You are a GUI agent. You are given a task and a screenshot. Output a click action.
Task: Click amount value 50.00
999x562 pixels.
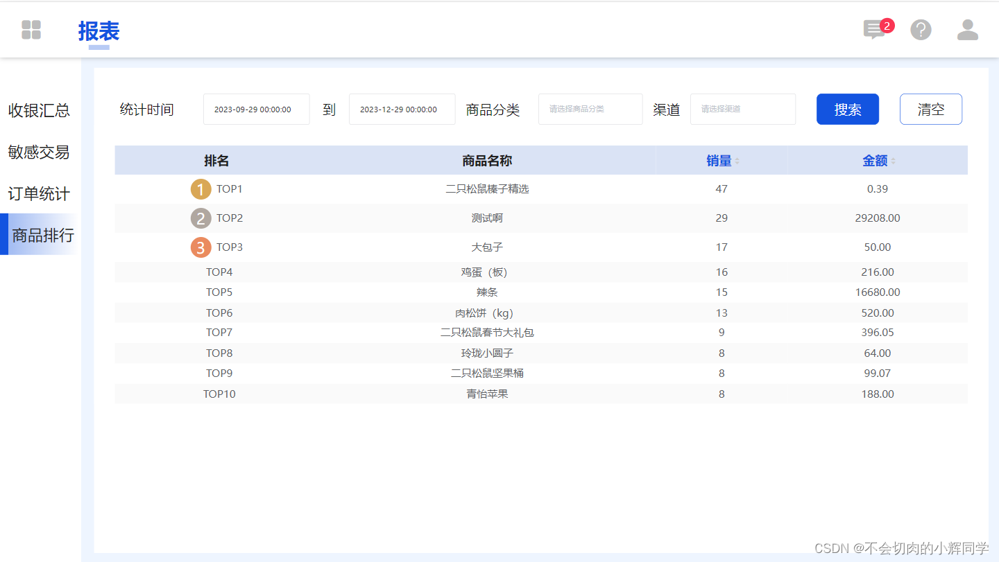(878, 247)
